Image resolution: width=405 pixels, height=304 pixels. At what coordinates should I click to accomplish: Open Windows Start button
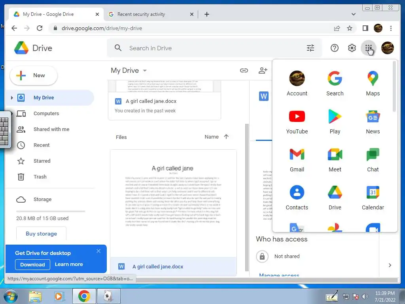[10, 296]
